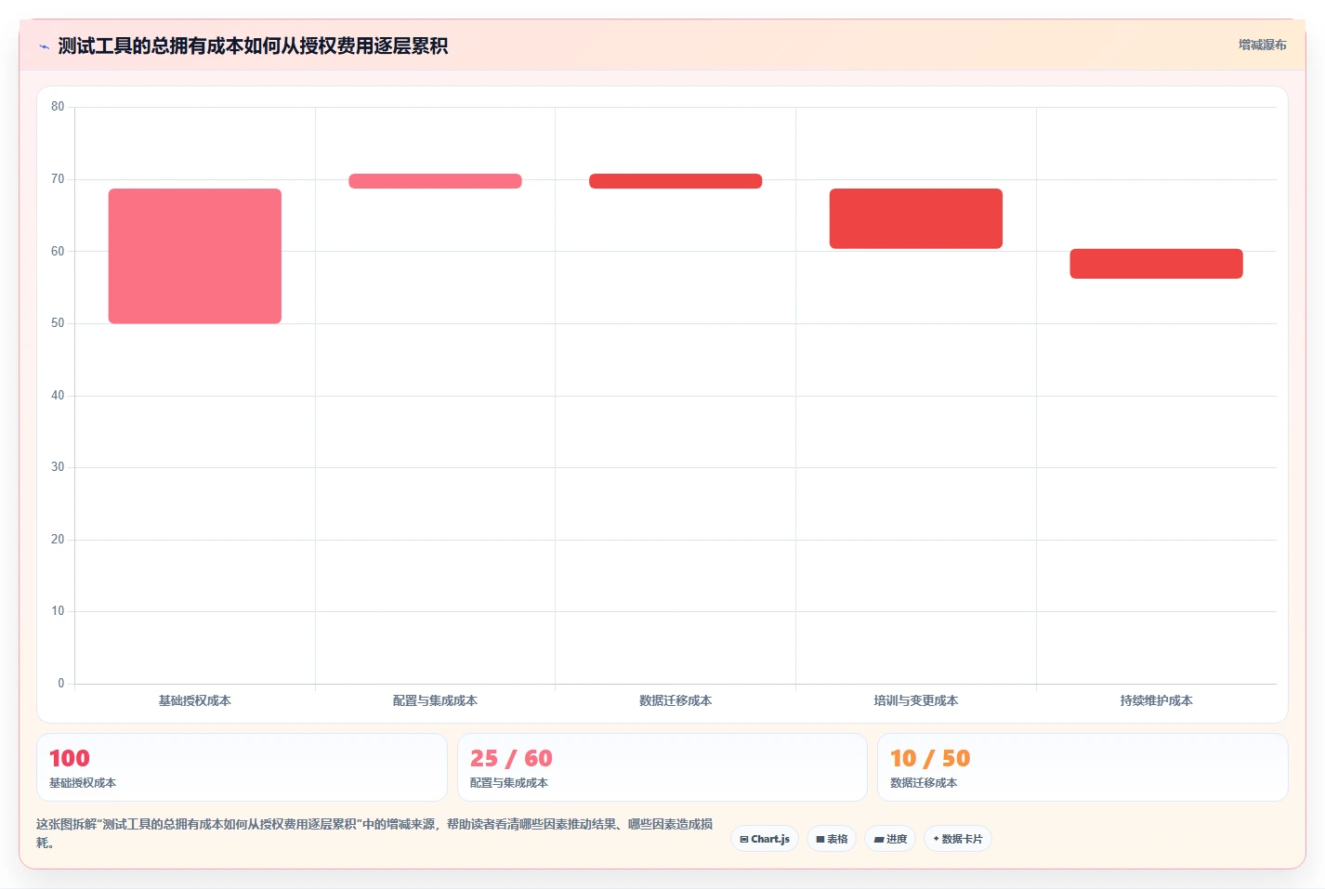The height and width of the screenshot is (889, 1325).
Task: Click the 基础授权成本 x-axis label
Action: (195, 700)
